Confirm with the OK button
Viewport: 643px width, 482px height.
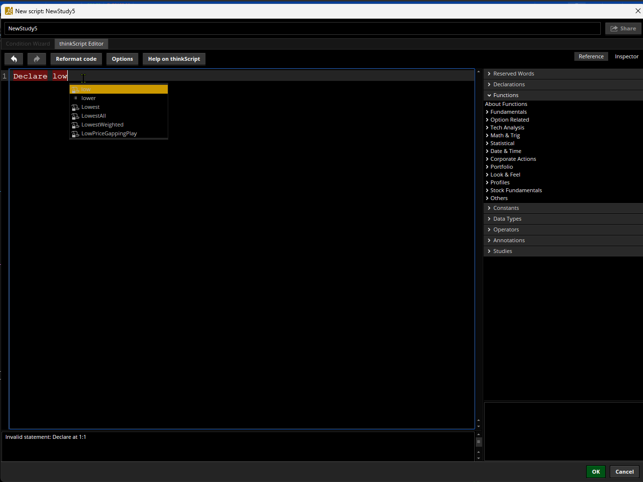coord(596,472)
